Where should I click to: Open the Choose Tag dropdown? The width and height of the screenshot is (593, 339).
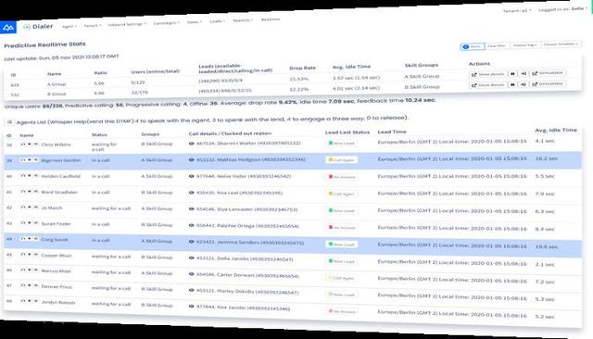point(525,45)
